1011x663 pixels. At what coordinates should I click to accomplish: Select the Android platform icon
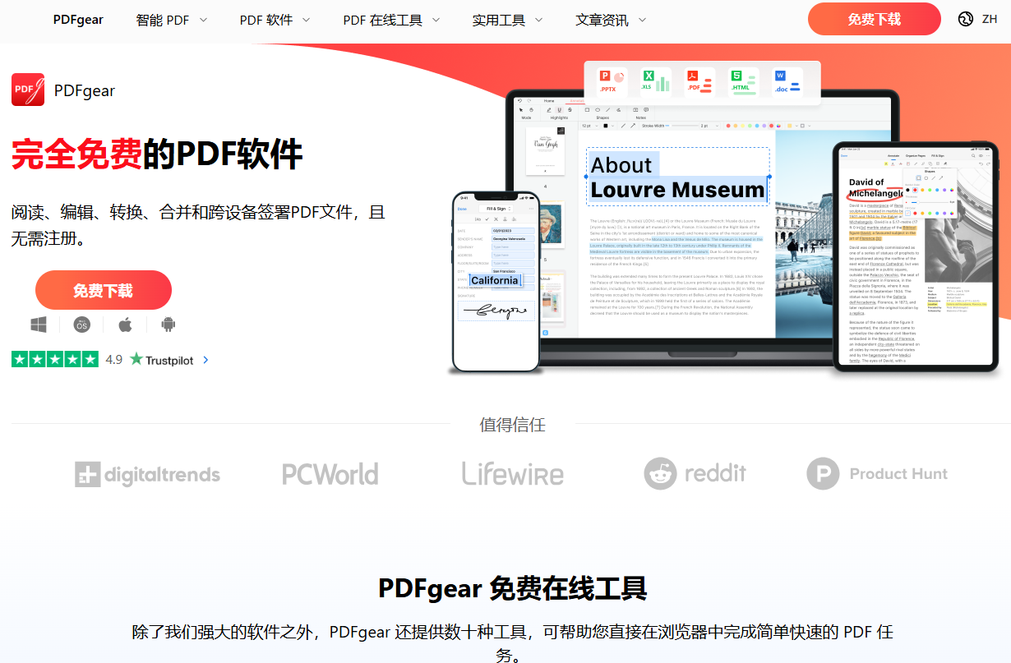[x=168, y=325]
